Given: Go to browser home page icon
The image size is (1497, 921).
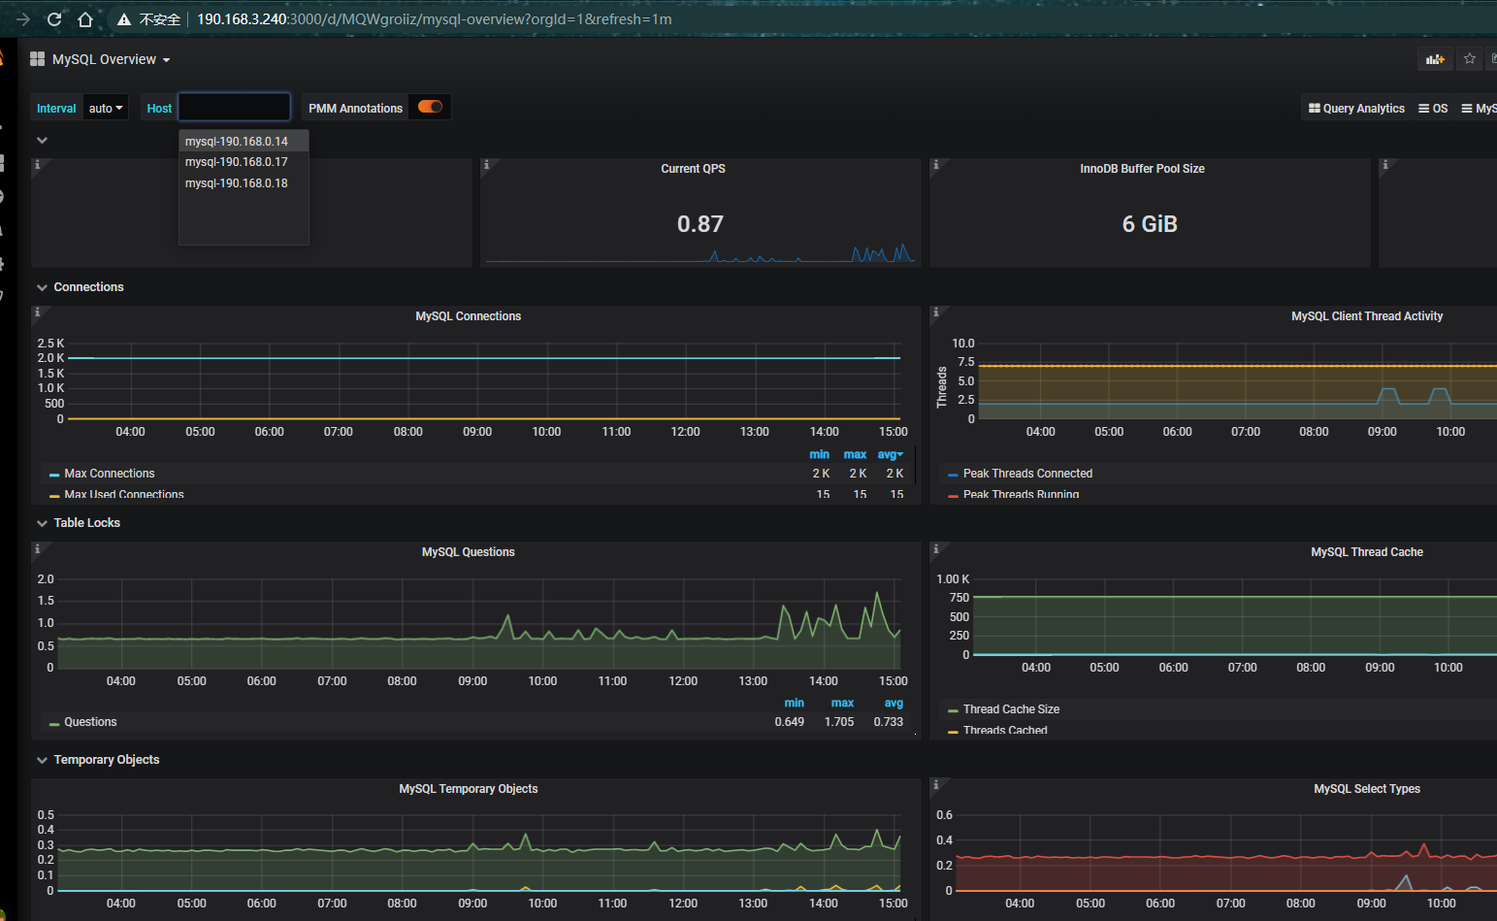Looking at the screenshot, I should (x=85, y=19).
